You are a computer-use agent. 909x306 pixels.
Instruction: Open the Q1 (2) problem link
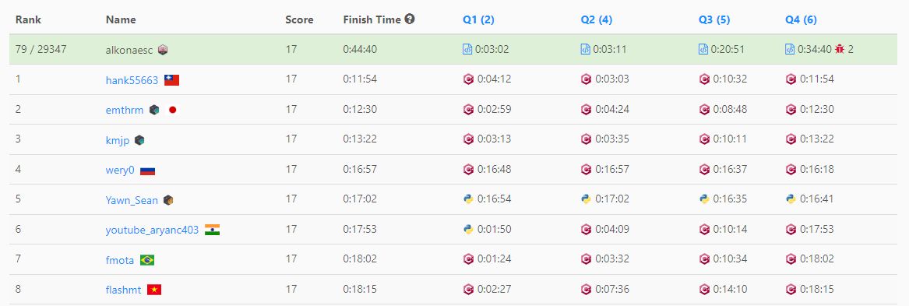[478, 19]
